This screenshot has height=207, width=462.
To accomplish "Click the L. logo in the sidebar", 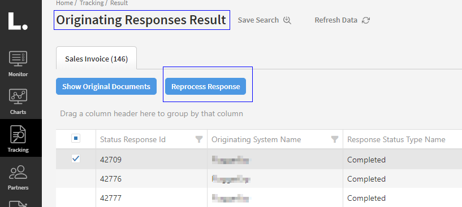I will coord(18,21).
